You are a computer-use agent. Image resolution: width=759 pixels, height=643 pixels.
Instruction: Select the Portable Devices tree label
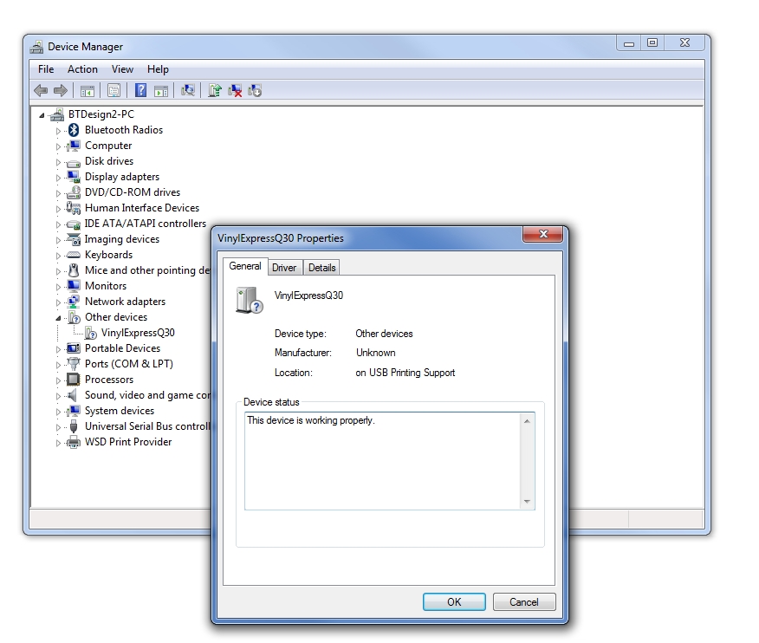tap(122, 348)
